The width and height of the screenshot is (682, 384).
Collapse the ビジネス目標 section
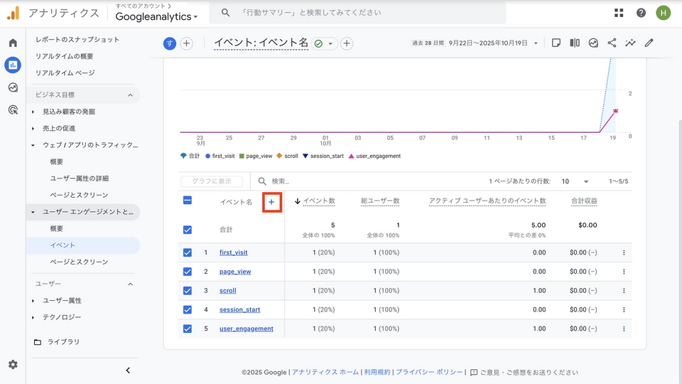tap(130, 95)
